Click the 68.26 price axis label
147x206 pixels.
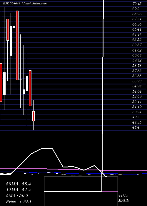click(x=137, y=14)
